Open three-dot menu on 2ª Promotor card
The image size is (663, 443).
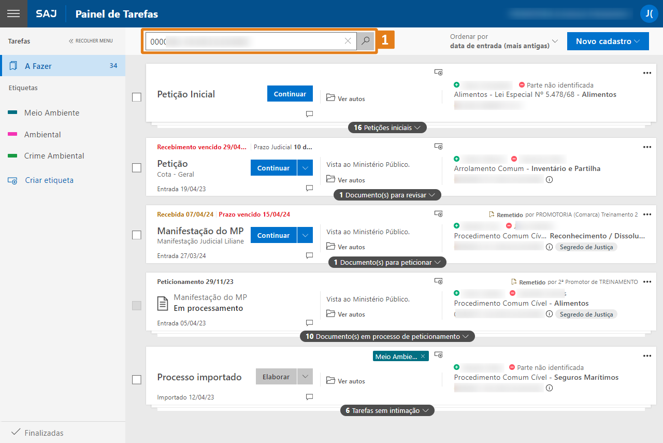[647, 282]
